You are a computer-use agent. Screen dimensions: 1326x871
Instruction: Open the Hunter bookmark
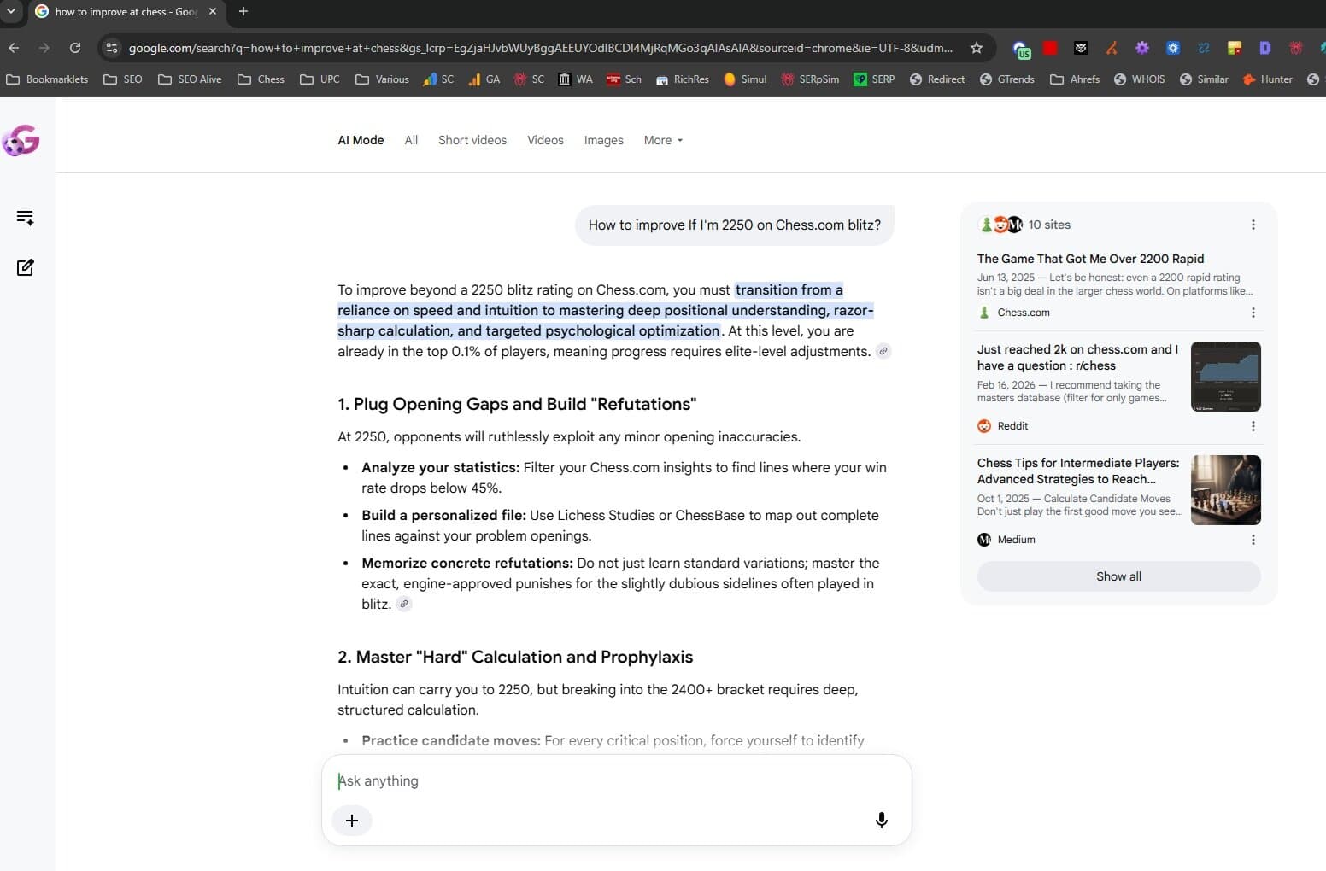[1267, 79]
